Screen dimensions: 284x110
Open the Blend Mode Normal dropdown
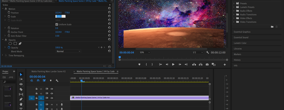coord(68,52)
